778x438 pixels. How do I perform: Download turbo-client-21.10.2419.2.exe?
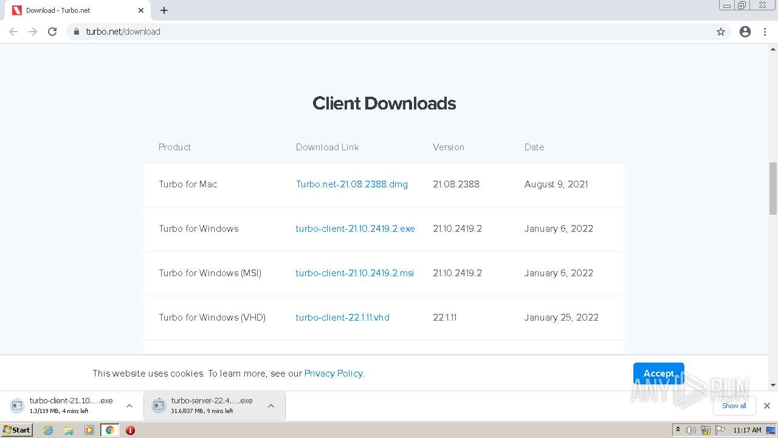(x=355, y=229)
